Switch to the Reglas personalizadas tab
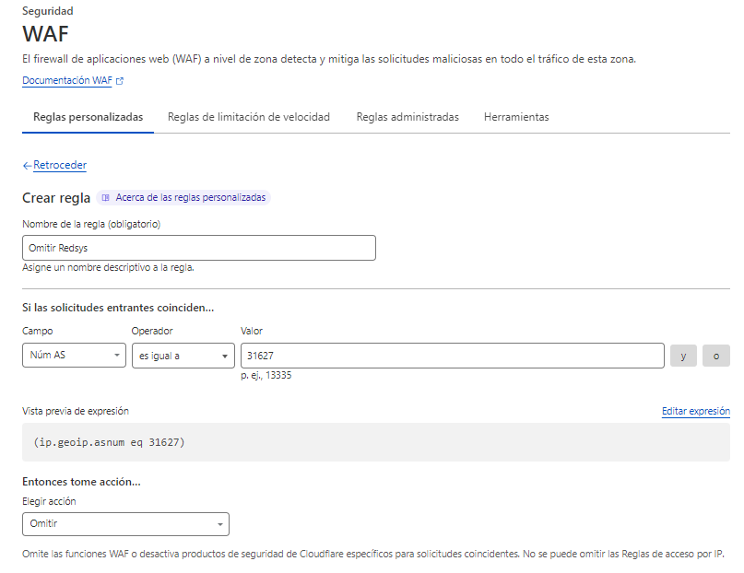Viewport: 744px width, 573px height. coord(88,117)
